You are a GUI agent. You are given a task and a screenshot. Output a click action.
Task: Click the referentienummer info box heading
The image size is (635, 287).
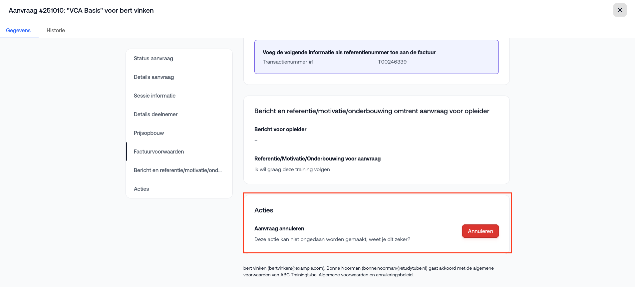click(x=349, y=52)
